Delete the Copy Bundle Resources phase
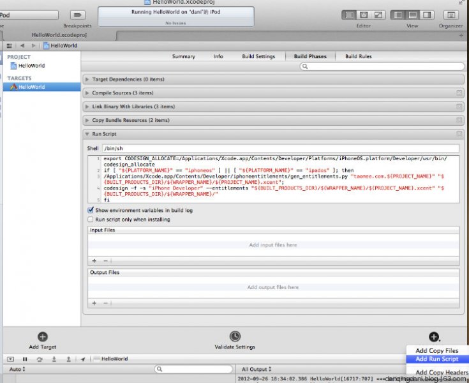 tap(459, 120)
